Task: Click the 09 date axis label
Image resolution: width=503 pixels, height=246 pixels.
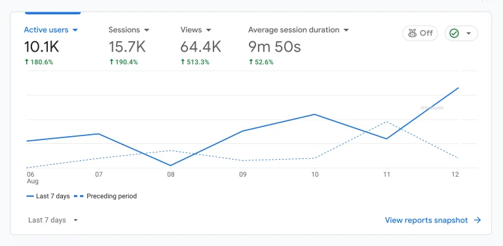Action: [x=242, y=175]
